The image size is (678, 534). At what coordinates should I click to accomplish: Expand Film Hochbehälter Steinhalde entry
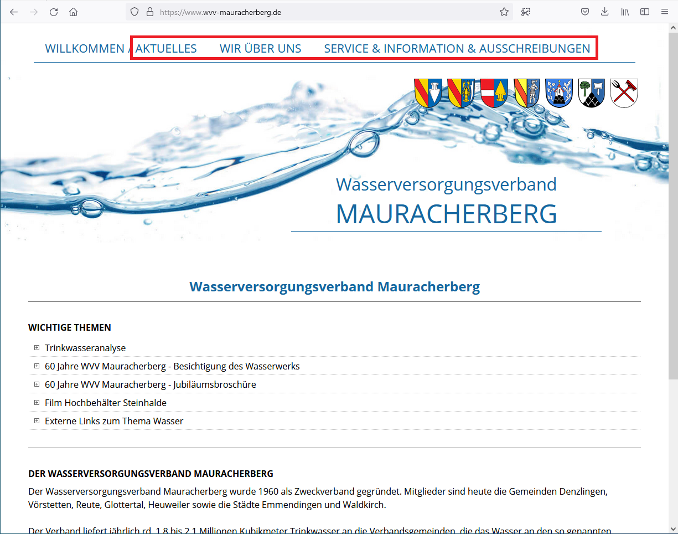105,403
